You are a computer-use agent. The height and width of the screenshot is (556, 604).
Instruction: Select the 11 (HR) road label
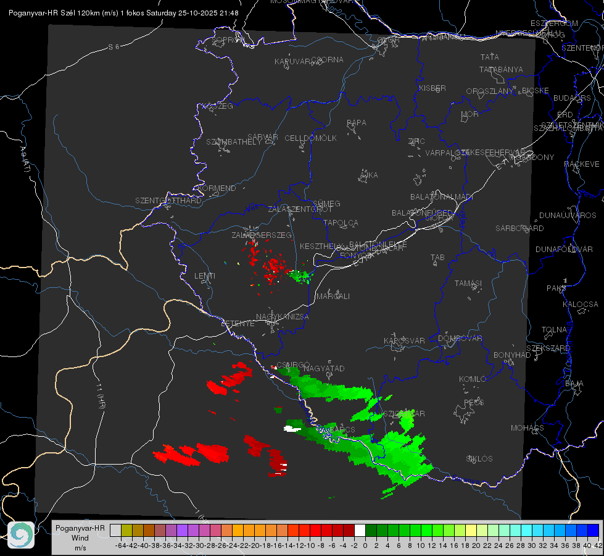point(101,396)
